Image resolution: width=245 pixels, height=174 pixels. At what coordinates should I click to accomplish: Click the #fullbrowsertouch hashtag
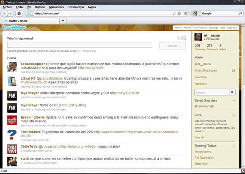34,82
